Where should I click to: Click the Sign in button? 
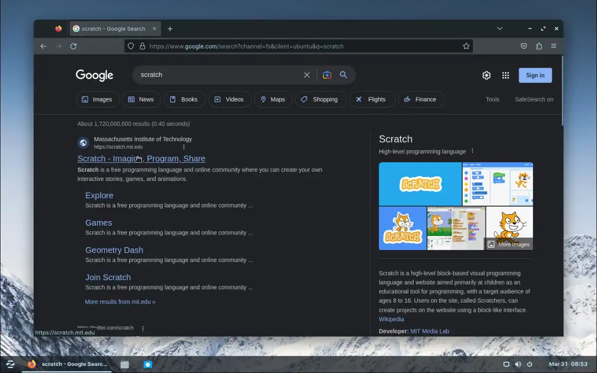pyautogui.click(x=535, y=75)
